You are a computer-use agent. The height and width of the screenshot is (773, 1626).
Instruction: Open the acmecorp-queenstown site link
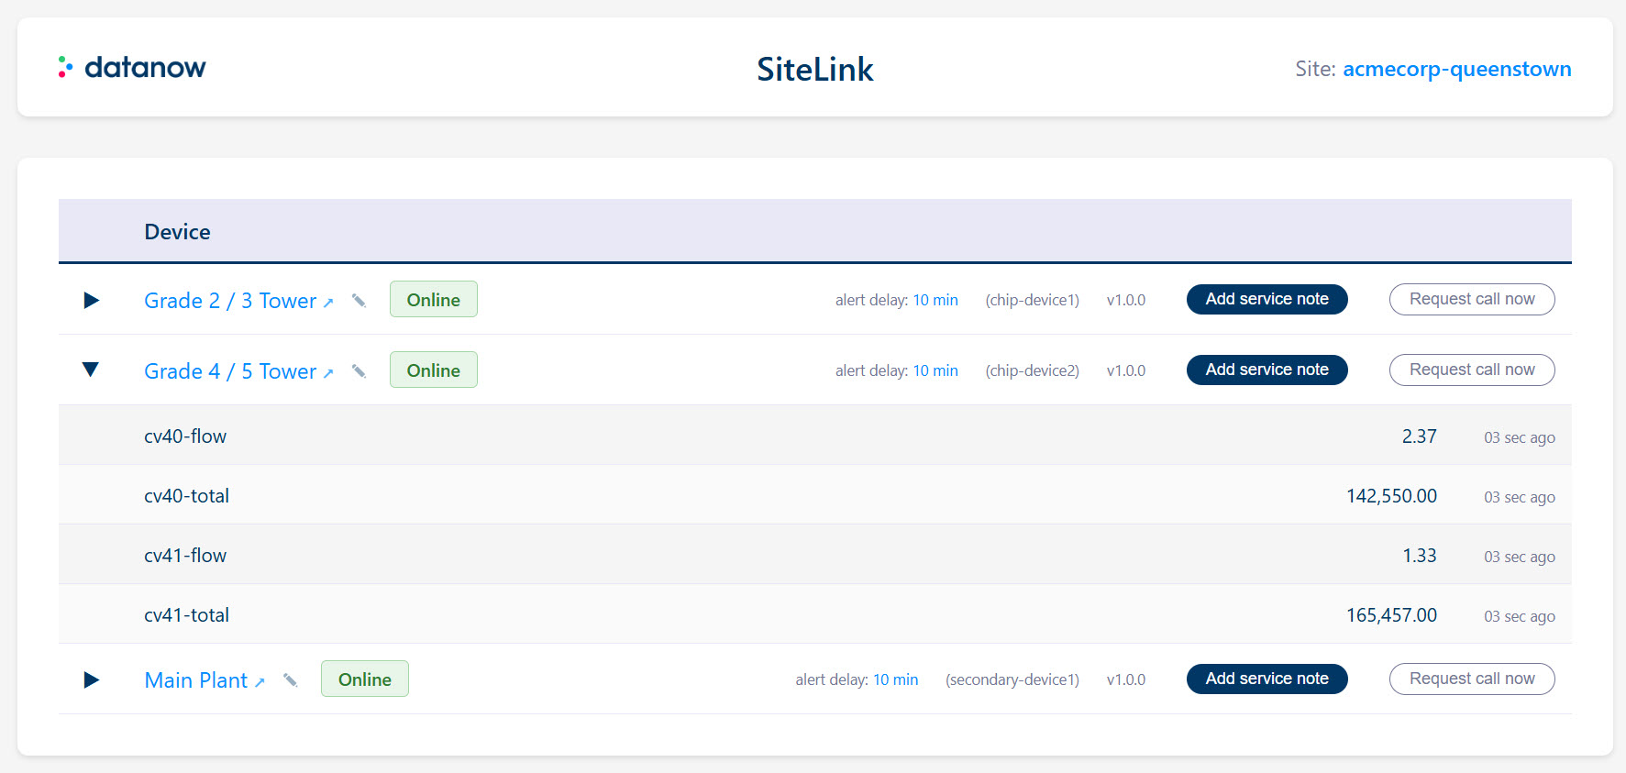[x=1456, y=69]
